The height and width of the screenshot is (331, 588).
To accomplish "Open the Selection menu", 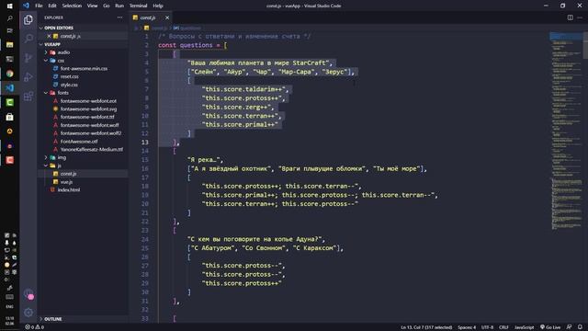I will click(x=72, y=6).
